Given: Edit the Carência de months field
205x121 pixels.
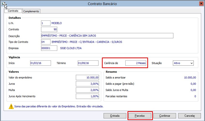Looking at the screenshot, I should [136, 63].
